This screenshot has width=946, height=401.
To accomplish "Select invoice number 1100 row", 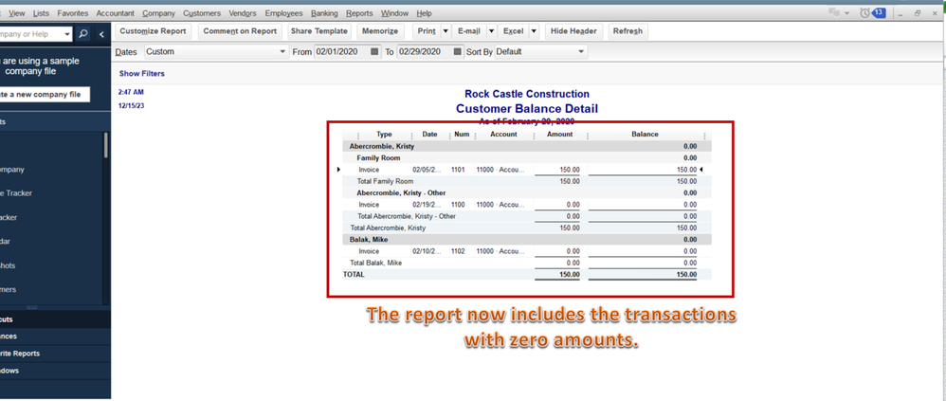I will (x=527, y=205).
